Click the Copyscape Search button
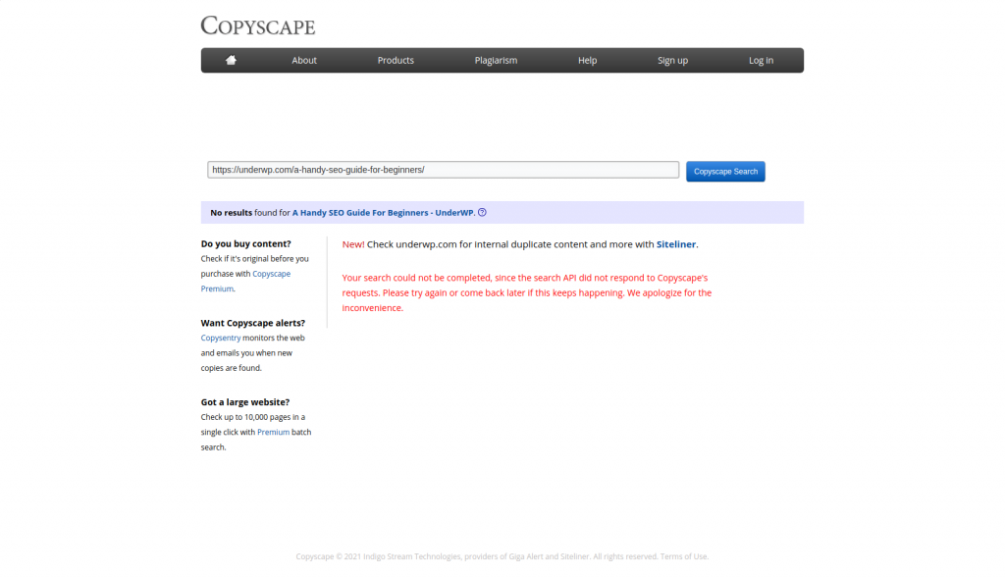The image size is (1005, 577). [725, 171]
